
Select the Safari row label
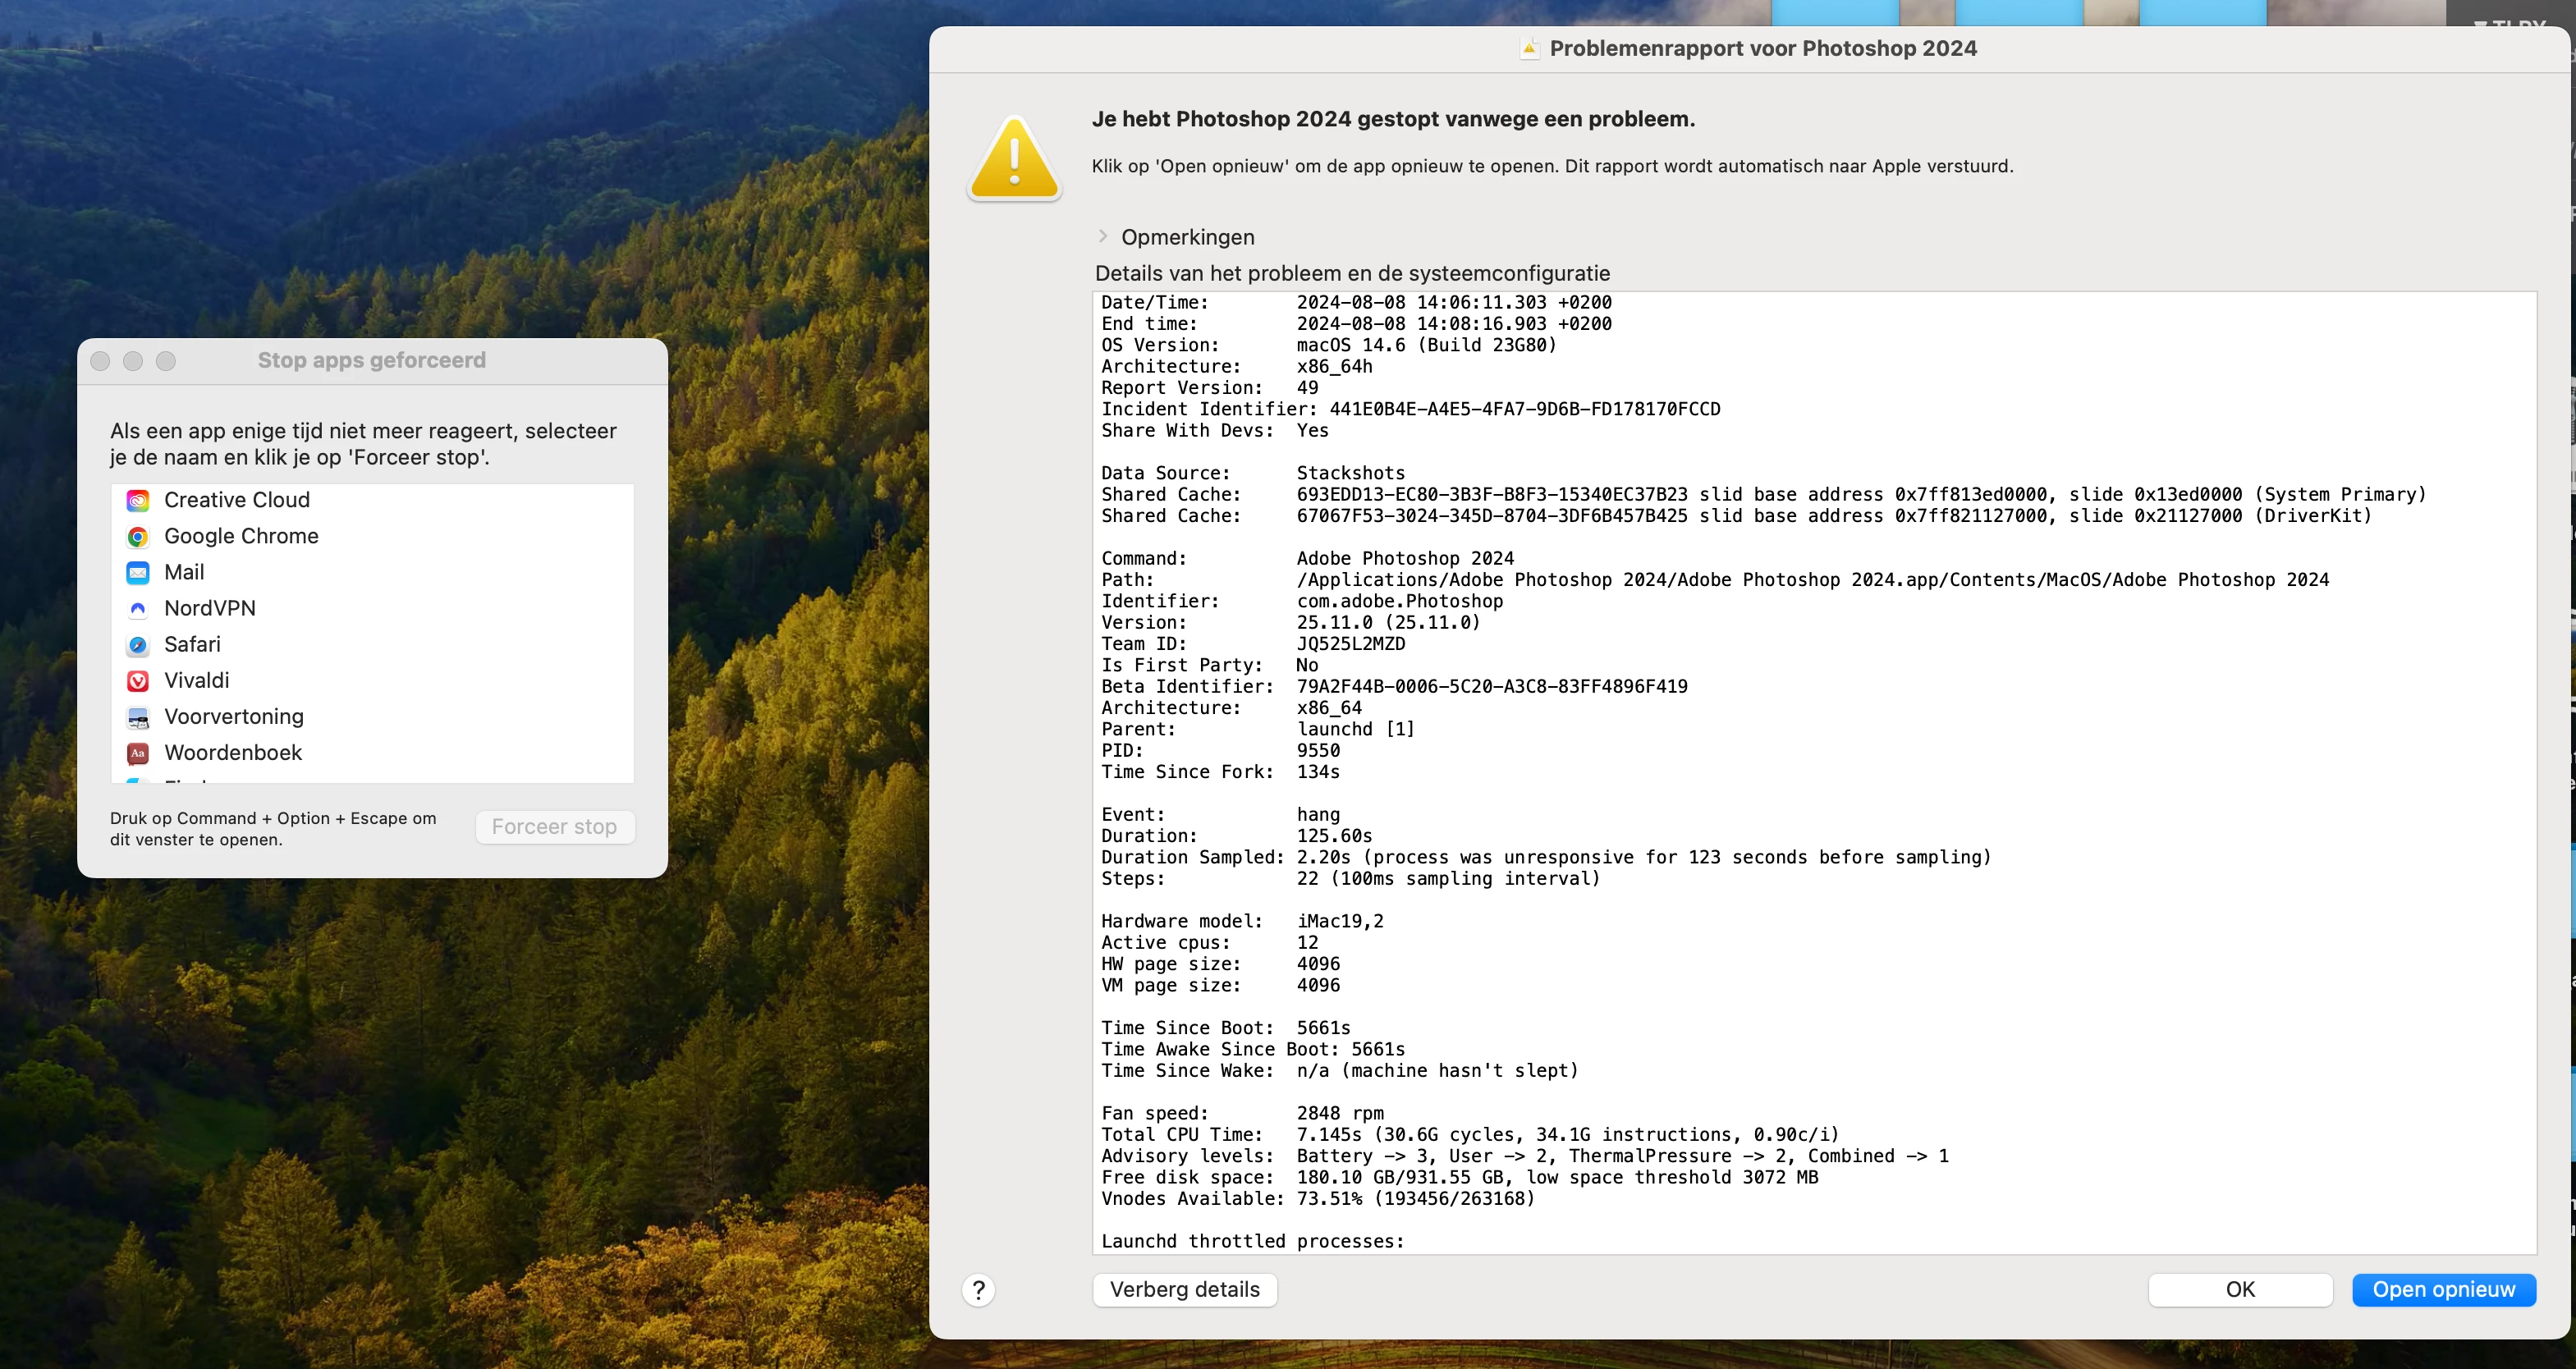coord(192,645)
